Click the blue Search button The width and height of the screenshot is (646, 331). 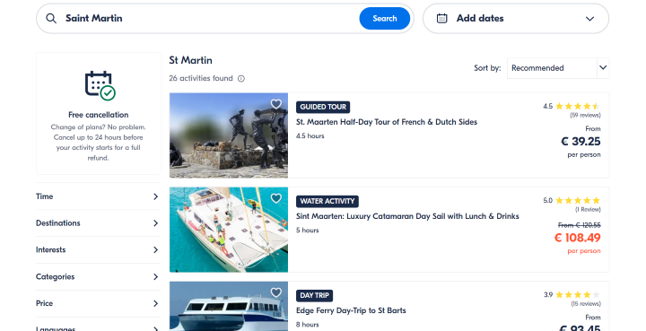coord(384,19)
